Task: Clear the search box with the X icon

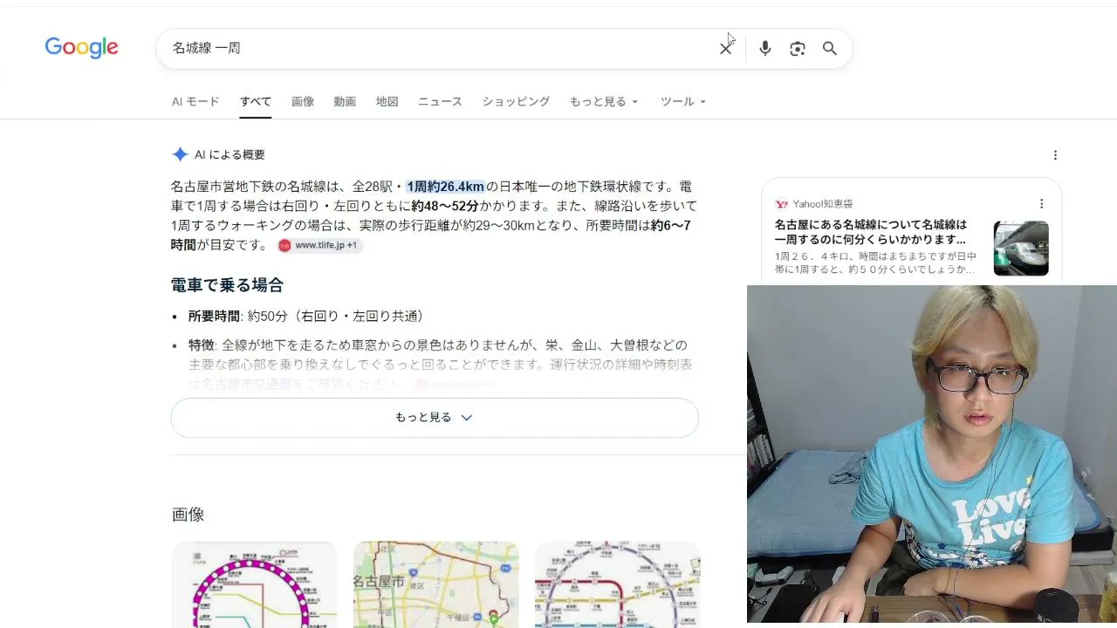Action: [725, 49]
